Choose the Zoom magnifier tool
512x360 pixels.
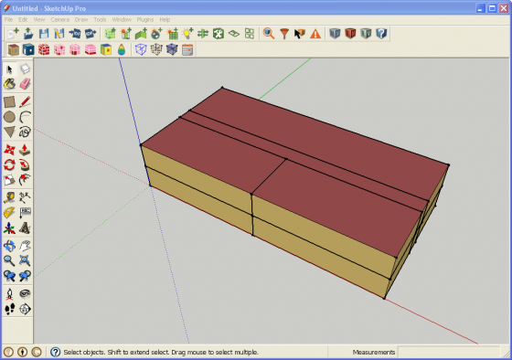[x=9, y=260]
